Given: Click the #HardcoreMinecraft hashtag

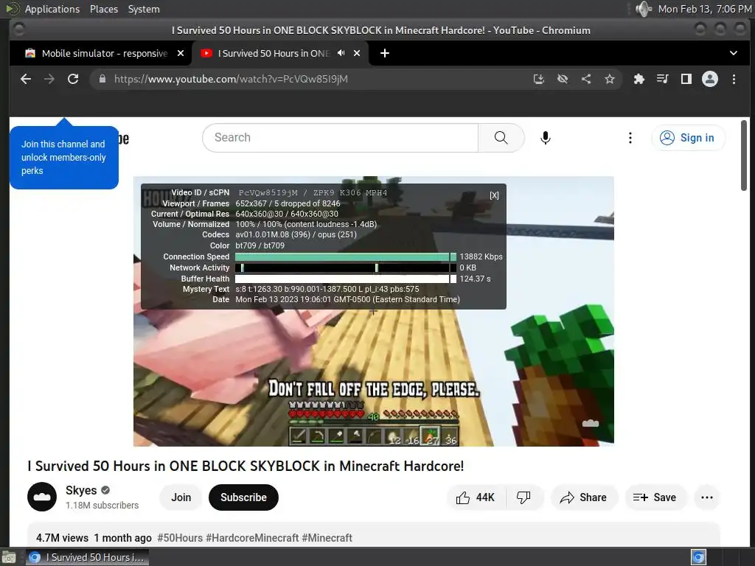Looking at the screenshot, I should 252,537.
